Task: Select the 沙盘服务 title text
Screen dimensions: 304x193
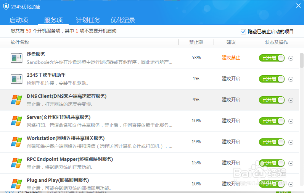Action: click(x=36, y=54)
